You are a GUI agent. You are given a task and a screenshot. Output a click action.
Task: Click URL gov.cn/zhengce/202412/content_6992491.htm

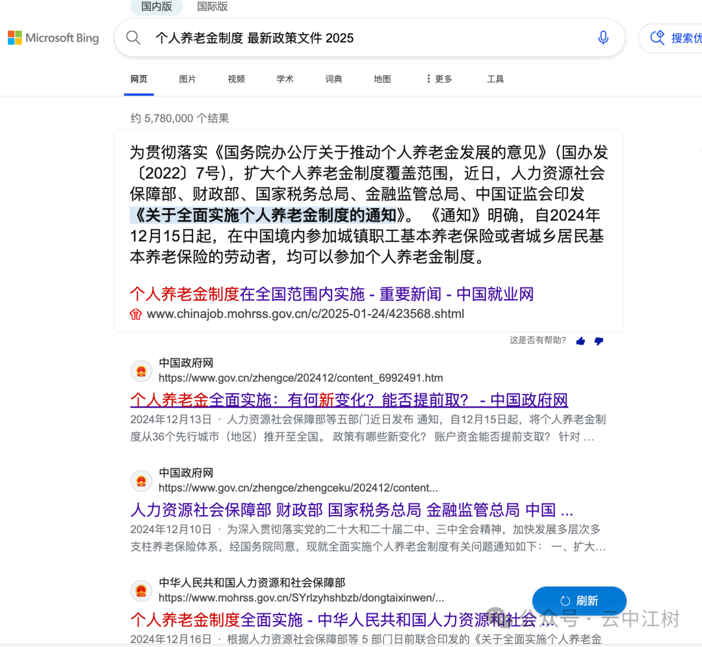coord(301,378)
